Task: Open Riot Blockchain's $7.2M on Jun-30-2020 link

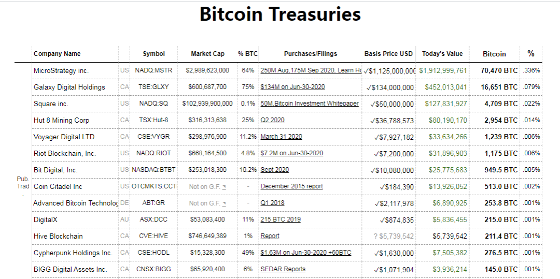Action: click(291, 153)
